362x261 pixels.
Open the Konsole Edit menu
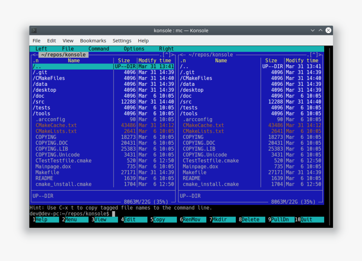click(x=51, y=41)
